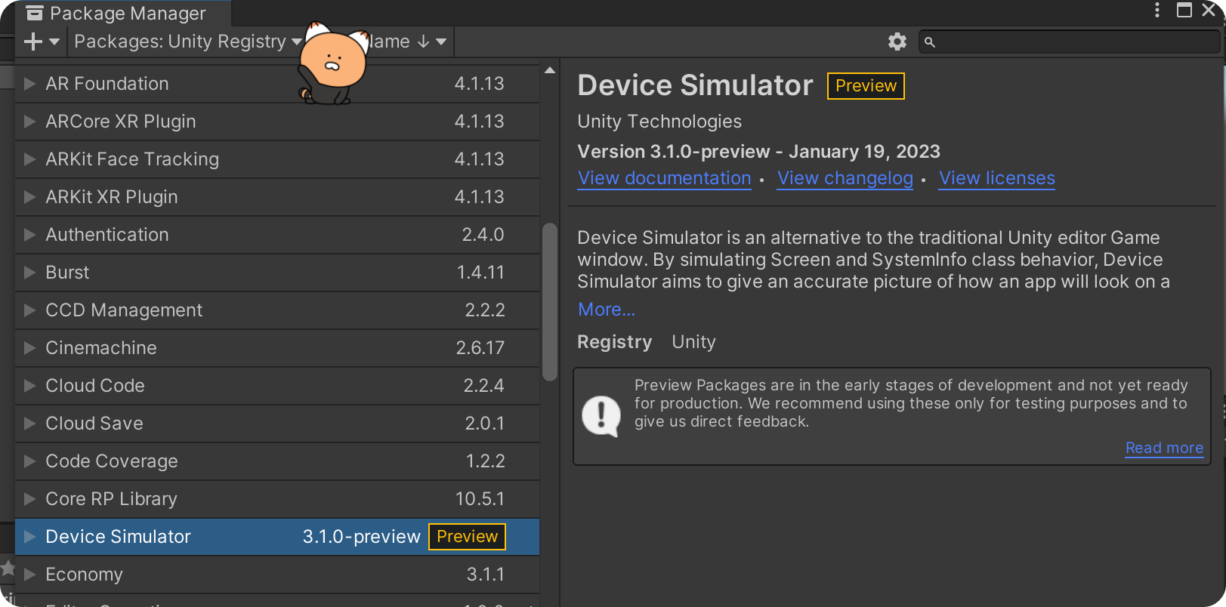
Task: Open the package manager settings gear
Action: pyautogui.click(x=897, y=42)
